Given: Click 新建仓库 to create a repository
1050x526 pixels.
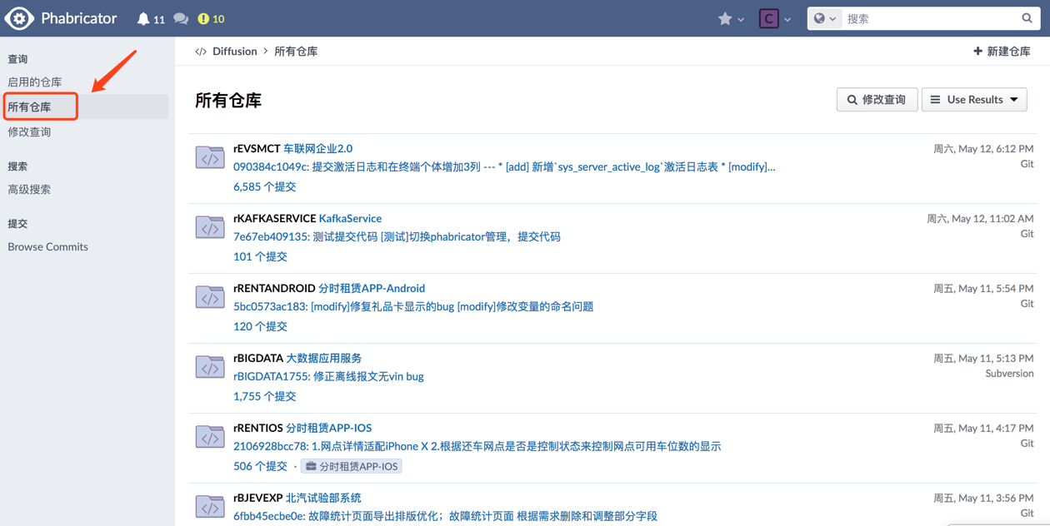Looking at the screenshot, I should 1002,51.
